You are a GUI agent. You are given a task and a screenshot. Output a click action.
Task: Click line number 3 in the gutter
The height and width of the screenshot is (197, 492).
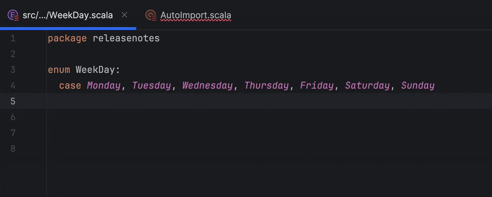click(x=13, y=70)
